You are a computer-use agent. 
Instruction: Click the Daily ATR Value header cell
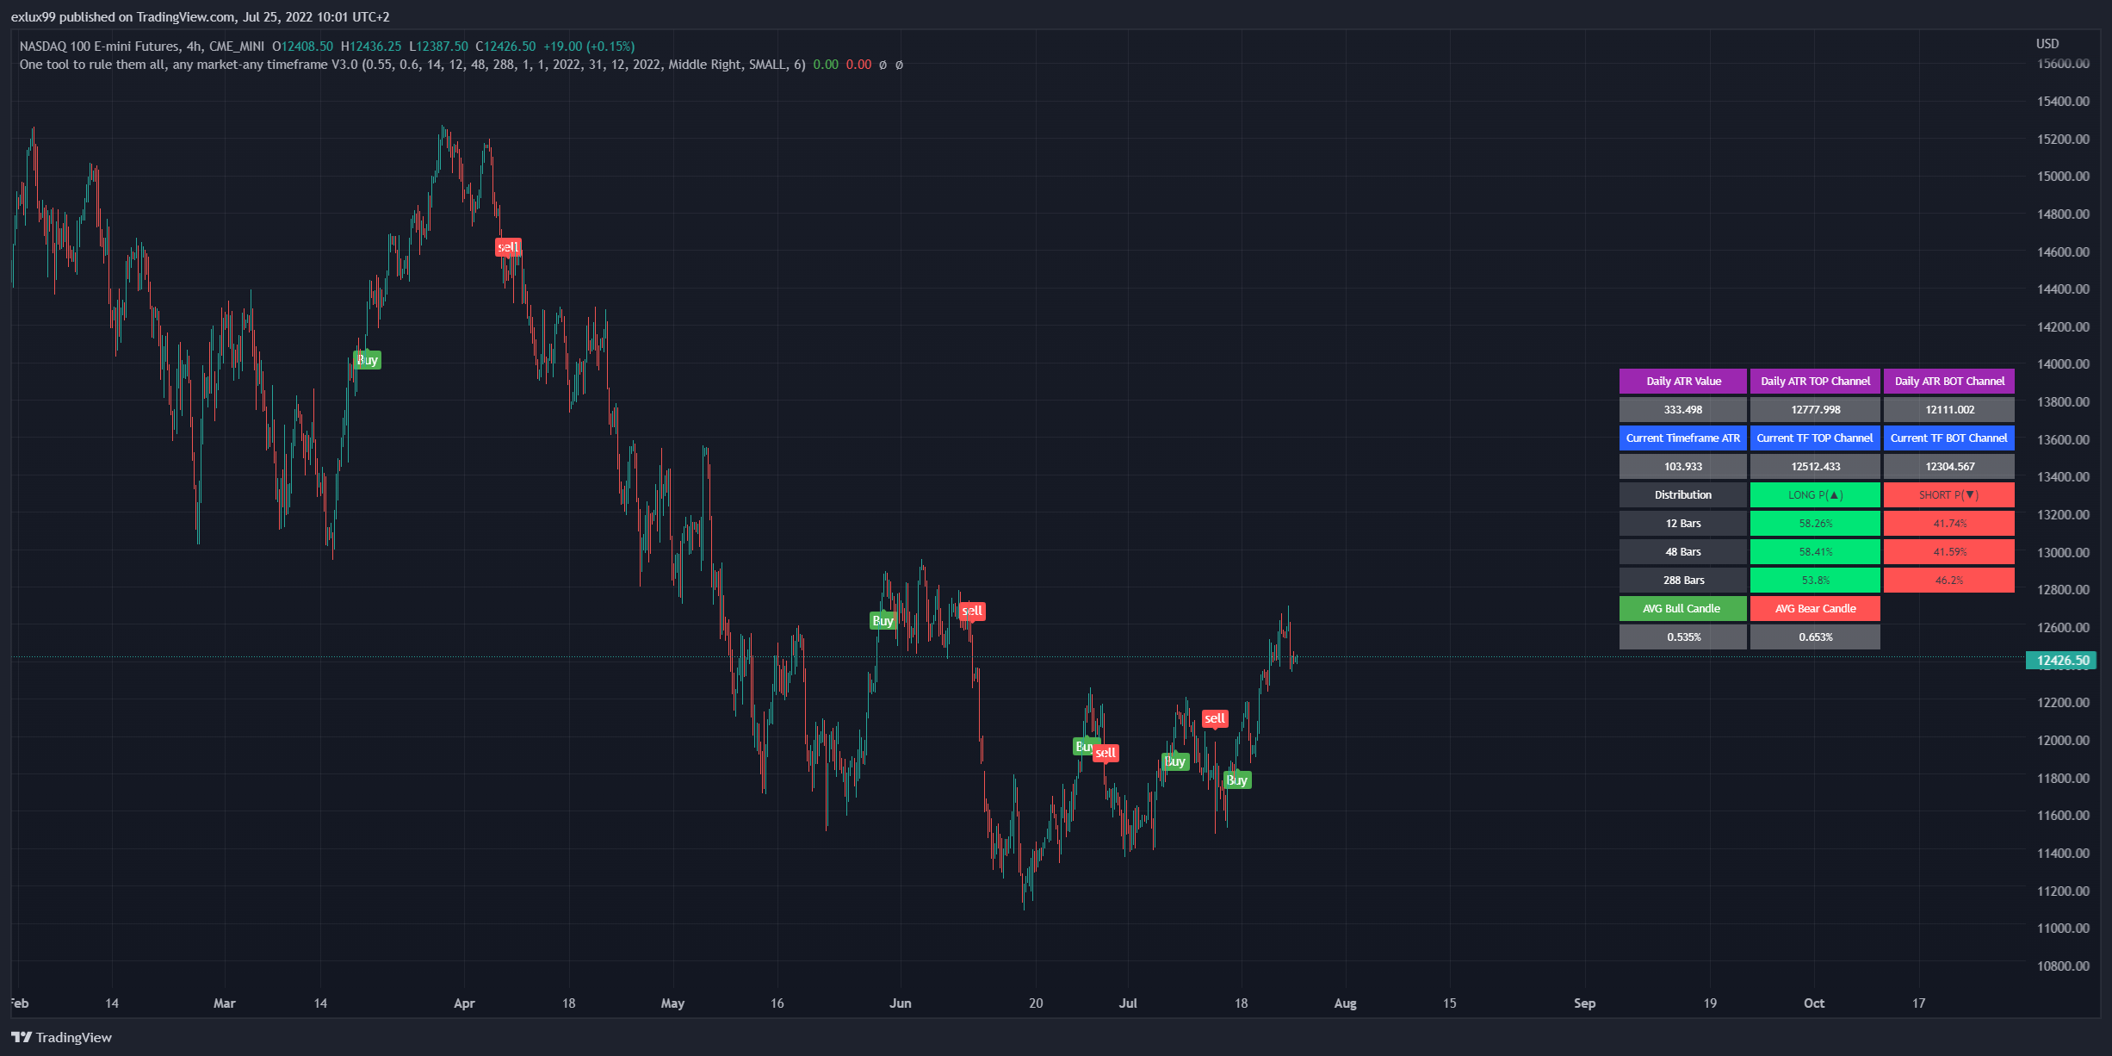(x=1683, y=382)
